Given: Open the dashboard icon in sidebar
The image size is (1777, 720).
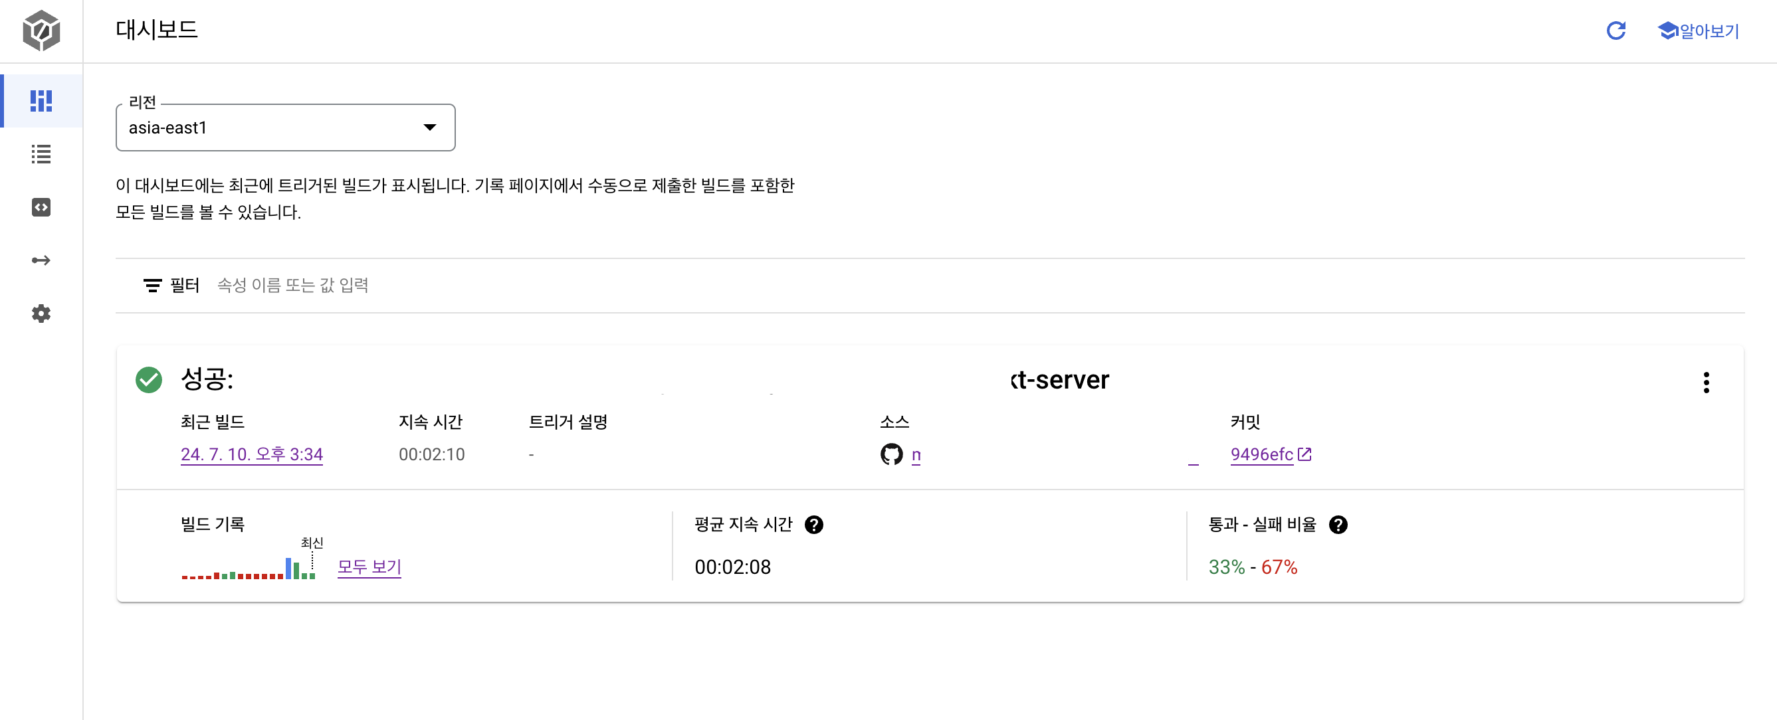Looking at the screenshot, I should click(41, 101).
